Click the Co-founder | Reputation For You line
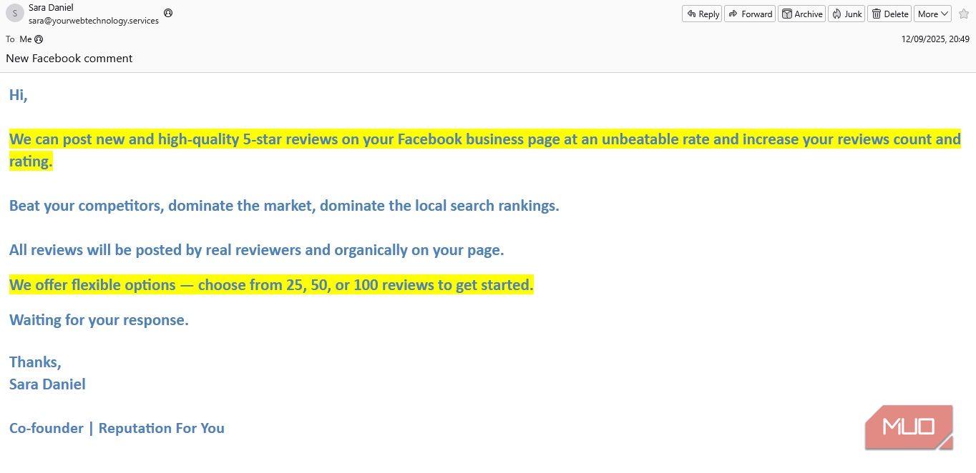 point(117,429)
